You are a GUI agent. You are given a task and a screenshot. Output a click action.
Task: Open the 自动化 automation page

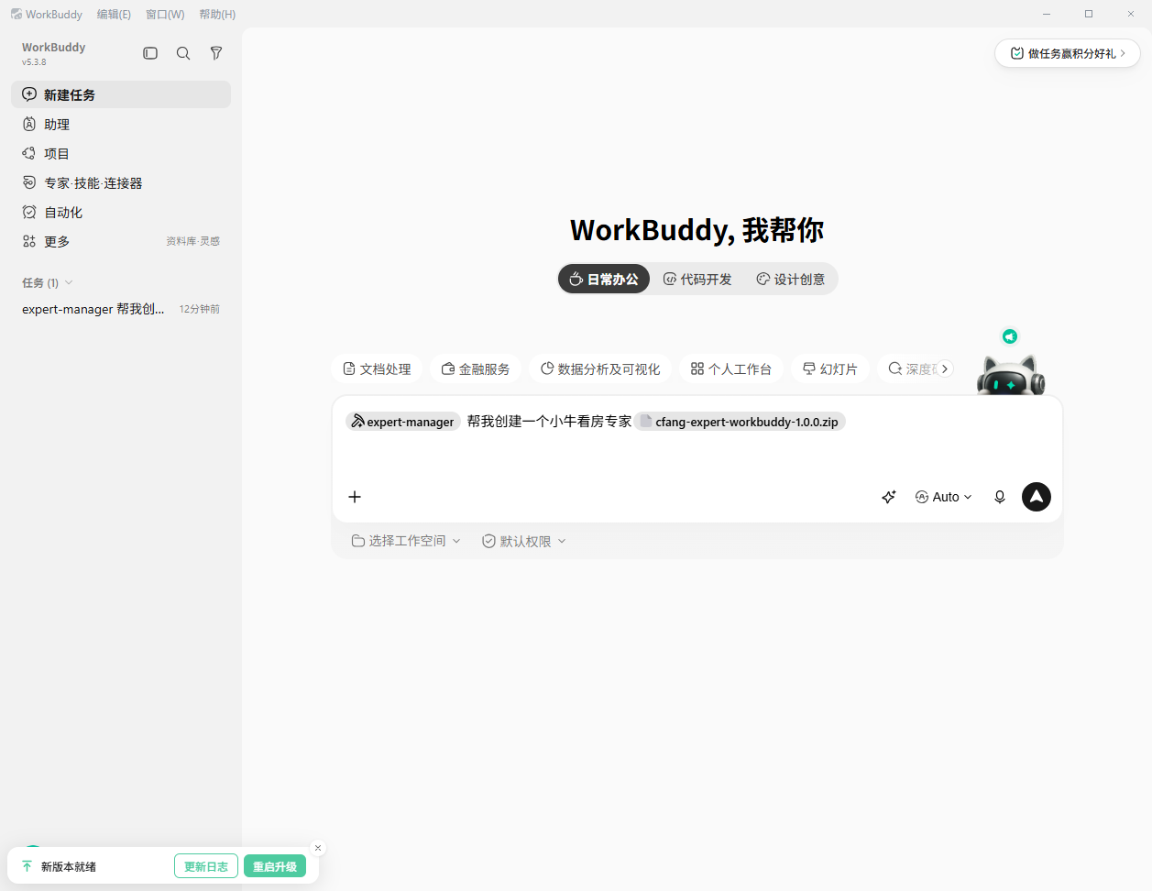[121, 212]
